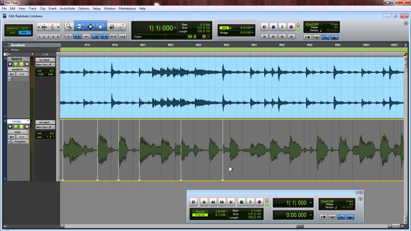Screen dimensions: 411x231
Task: Return to zero in top transport
Action: (x=264, y=37)
